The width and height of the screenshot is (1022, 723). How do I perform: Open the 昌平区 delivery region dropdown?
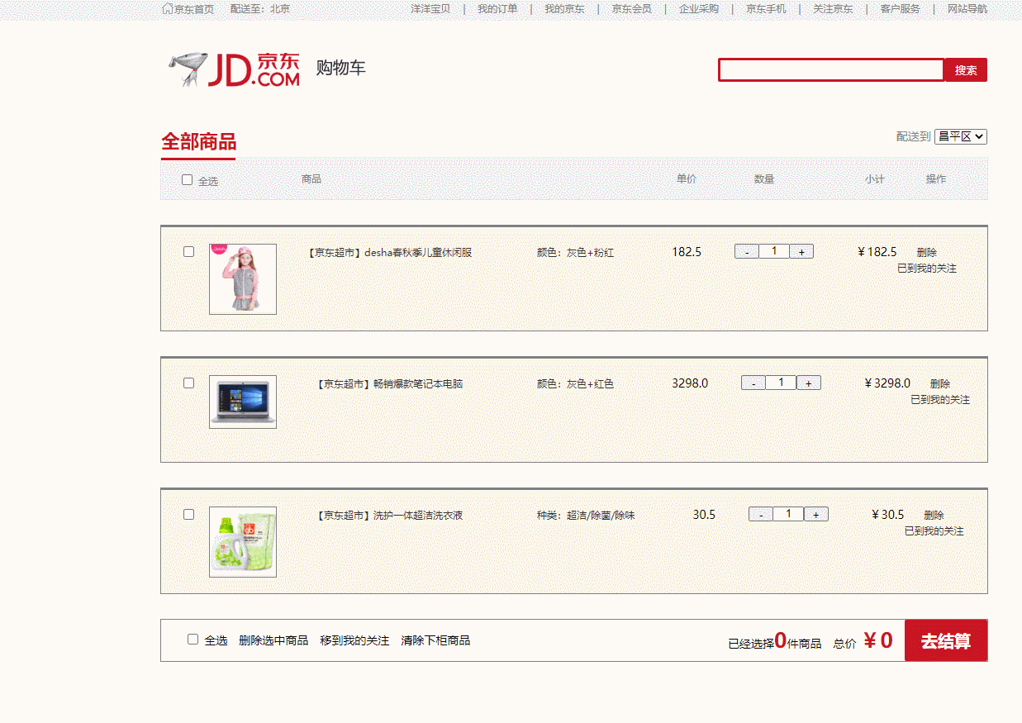961,136
